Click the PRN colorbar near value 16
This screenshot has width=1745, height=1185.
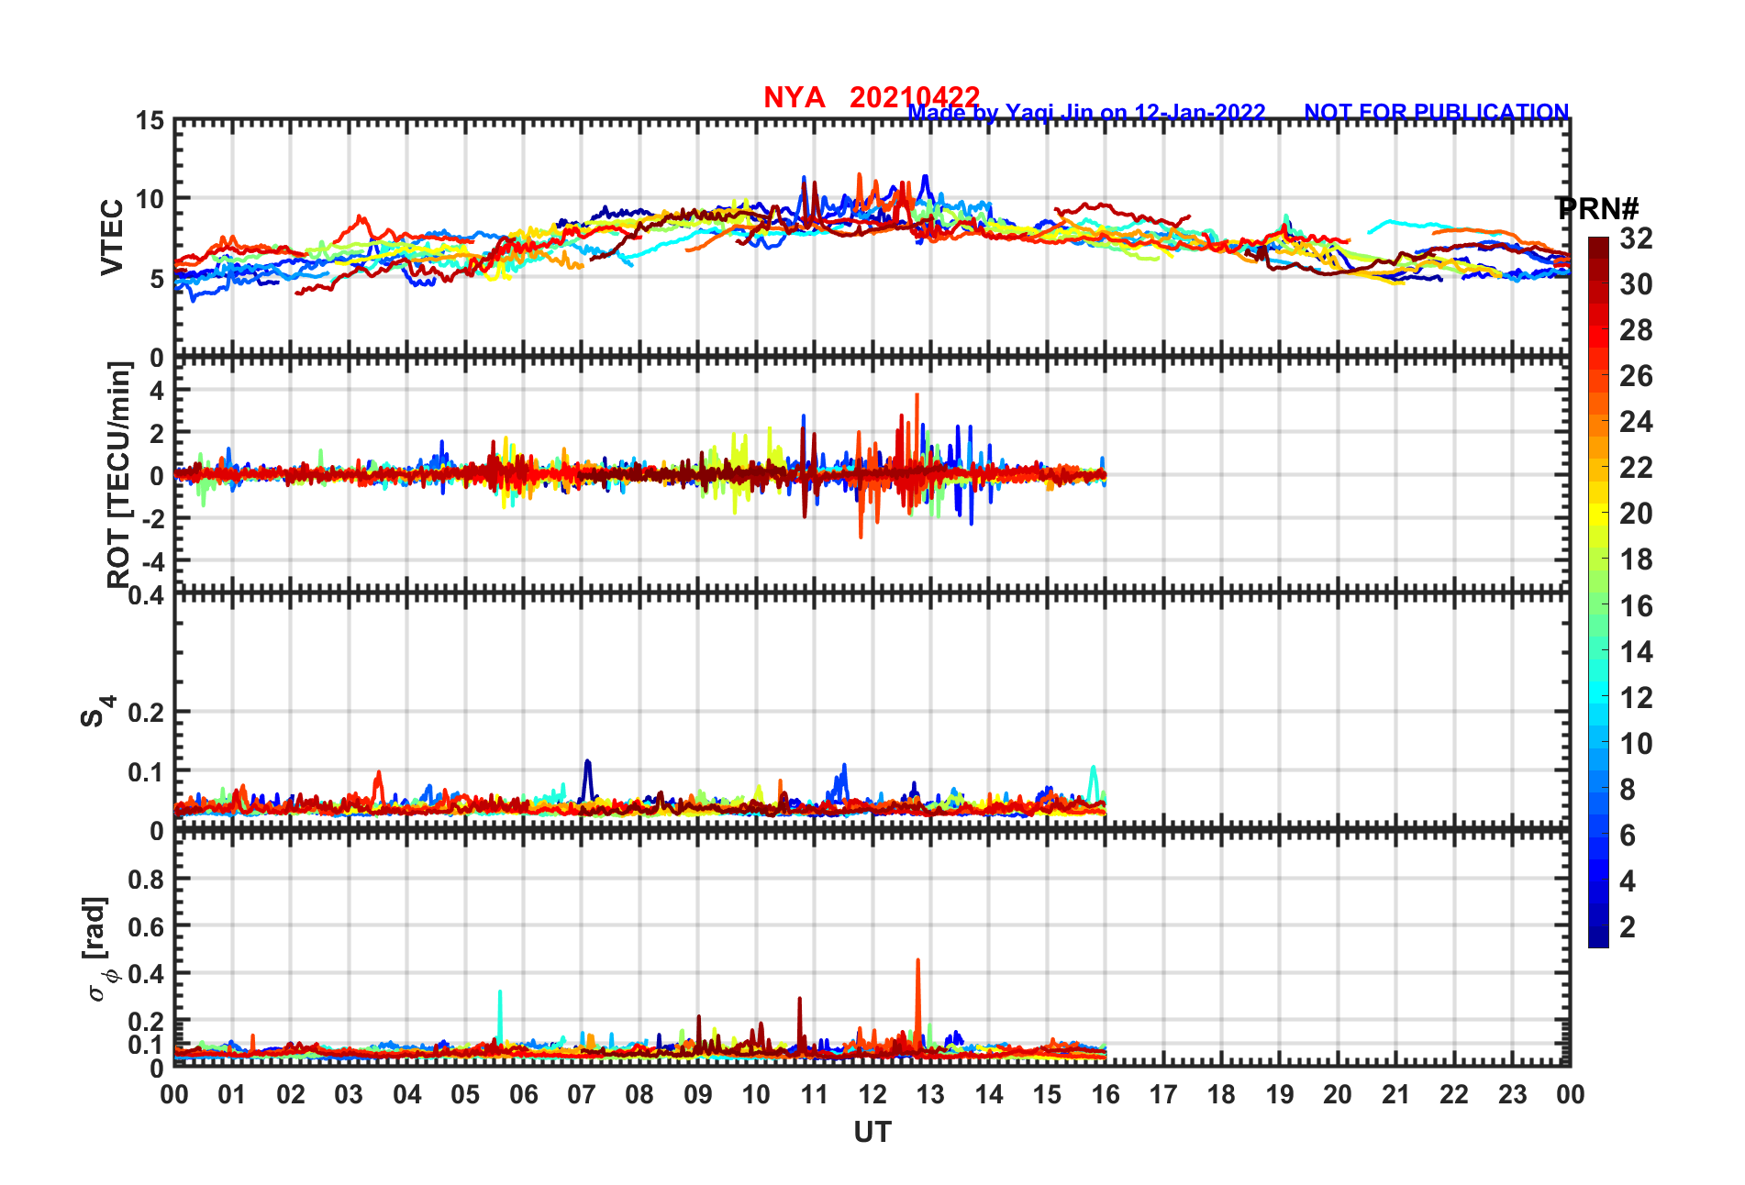(1598, 605)
